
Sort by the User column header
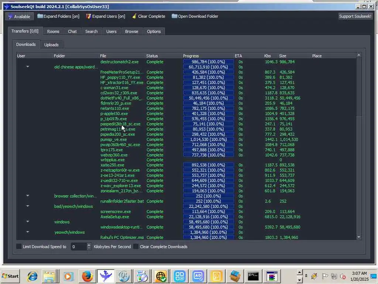35,56
